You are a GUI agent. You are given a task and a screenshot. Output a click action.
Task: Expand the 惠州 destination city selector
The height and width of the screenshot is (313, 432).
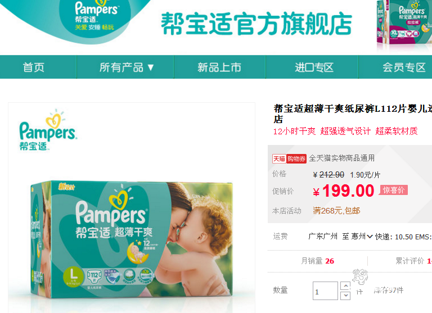tap(362, 237)
